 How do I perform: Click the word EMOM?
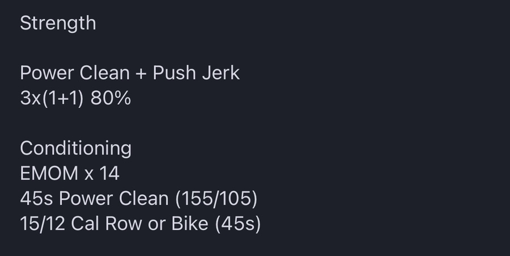pos(49,173)
